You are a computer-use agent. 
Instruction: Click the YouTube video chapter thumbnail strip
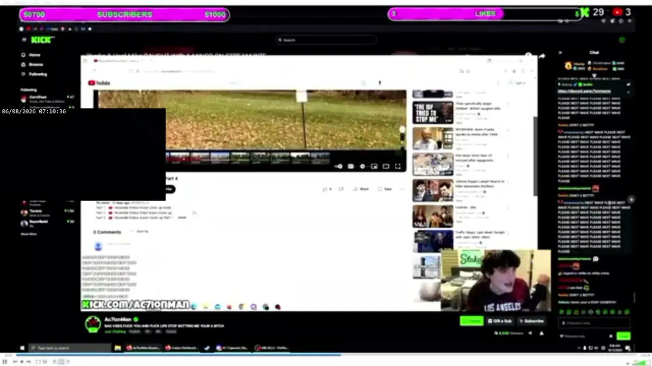(248, 158)
